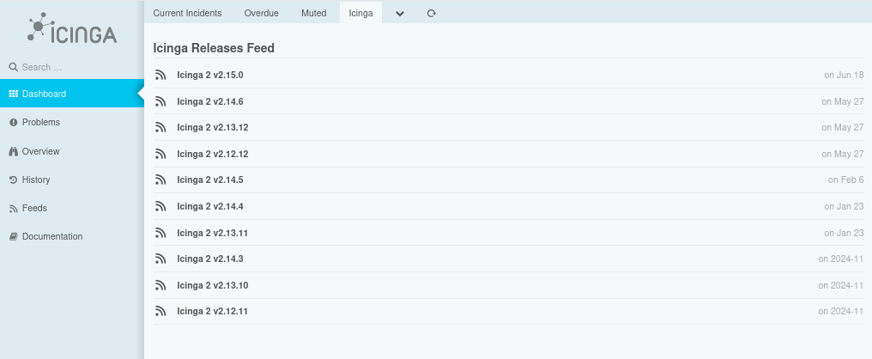The width and height of the screenshot is (872, 359).
Task: Switch to the Current Incidents tab
Action: tap(187, 13)
